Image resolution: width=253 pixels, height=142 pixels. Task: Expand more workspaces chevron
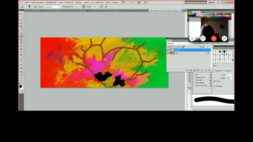218,2
